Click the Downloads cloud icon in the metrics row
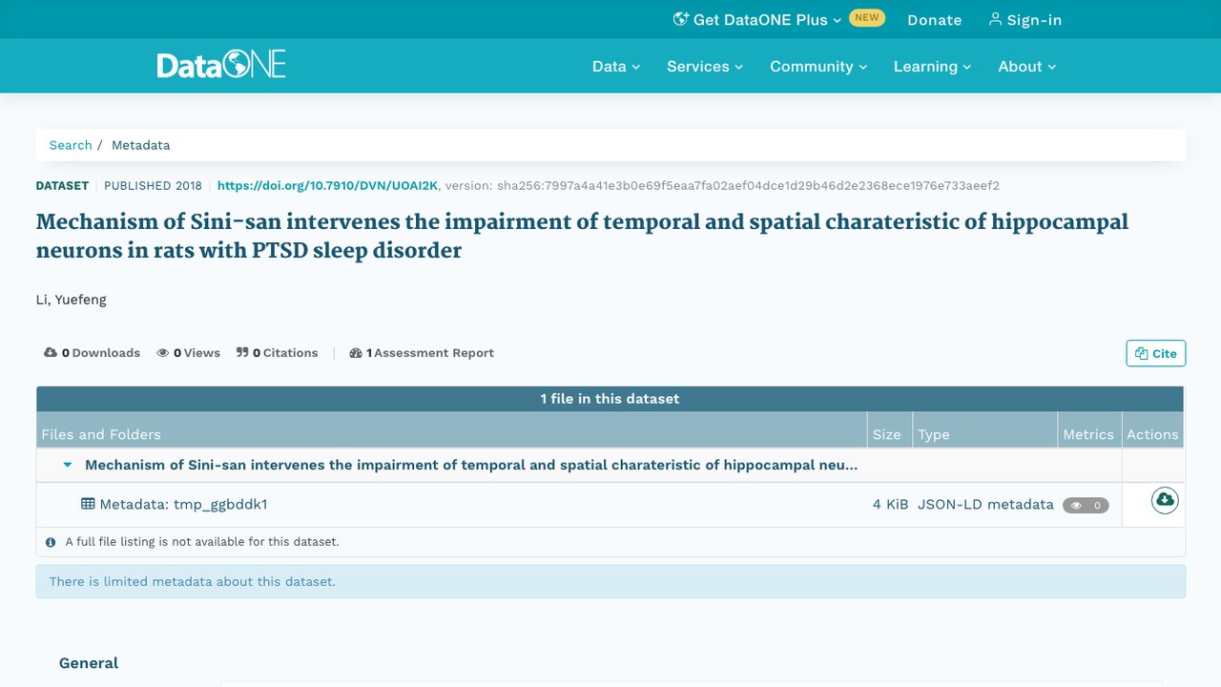 coord(51,353)
